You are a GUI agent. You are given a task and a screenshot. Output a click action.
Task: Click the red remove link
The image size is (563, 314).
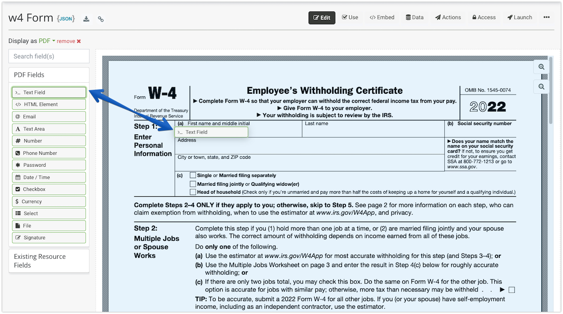click(69, 41)
